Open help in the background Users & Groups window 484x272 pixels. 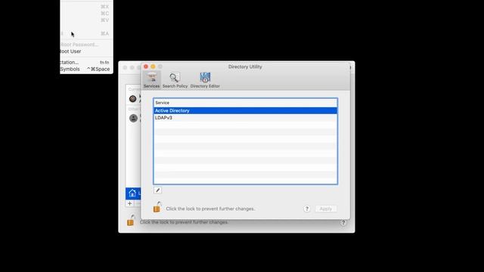click(343, 223)
